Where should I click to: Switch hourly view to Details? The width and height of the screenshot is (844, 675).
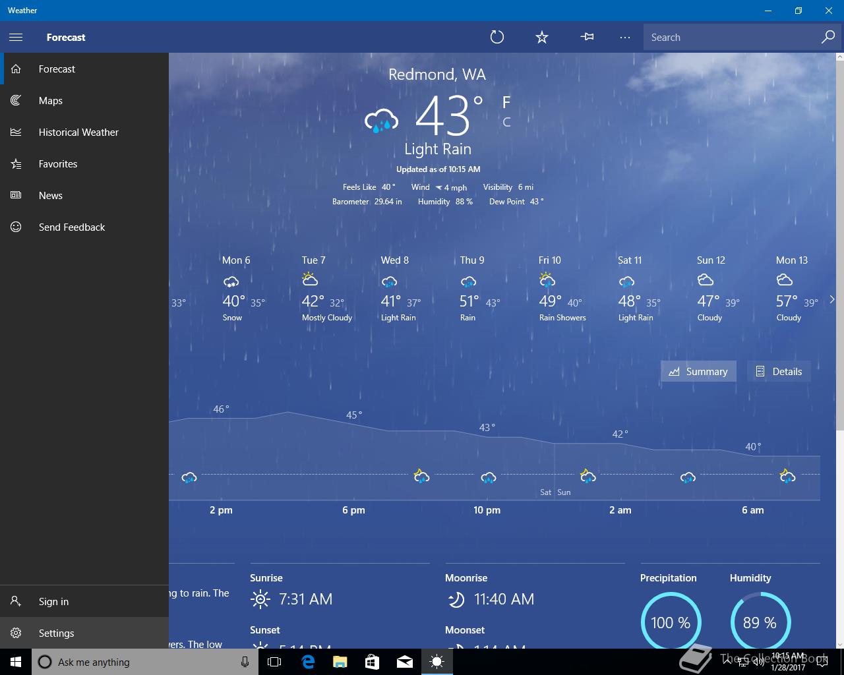[x=779, y=371]
